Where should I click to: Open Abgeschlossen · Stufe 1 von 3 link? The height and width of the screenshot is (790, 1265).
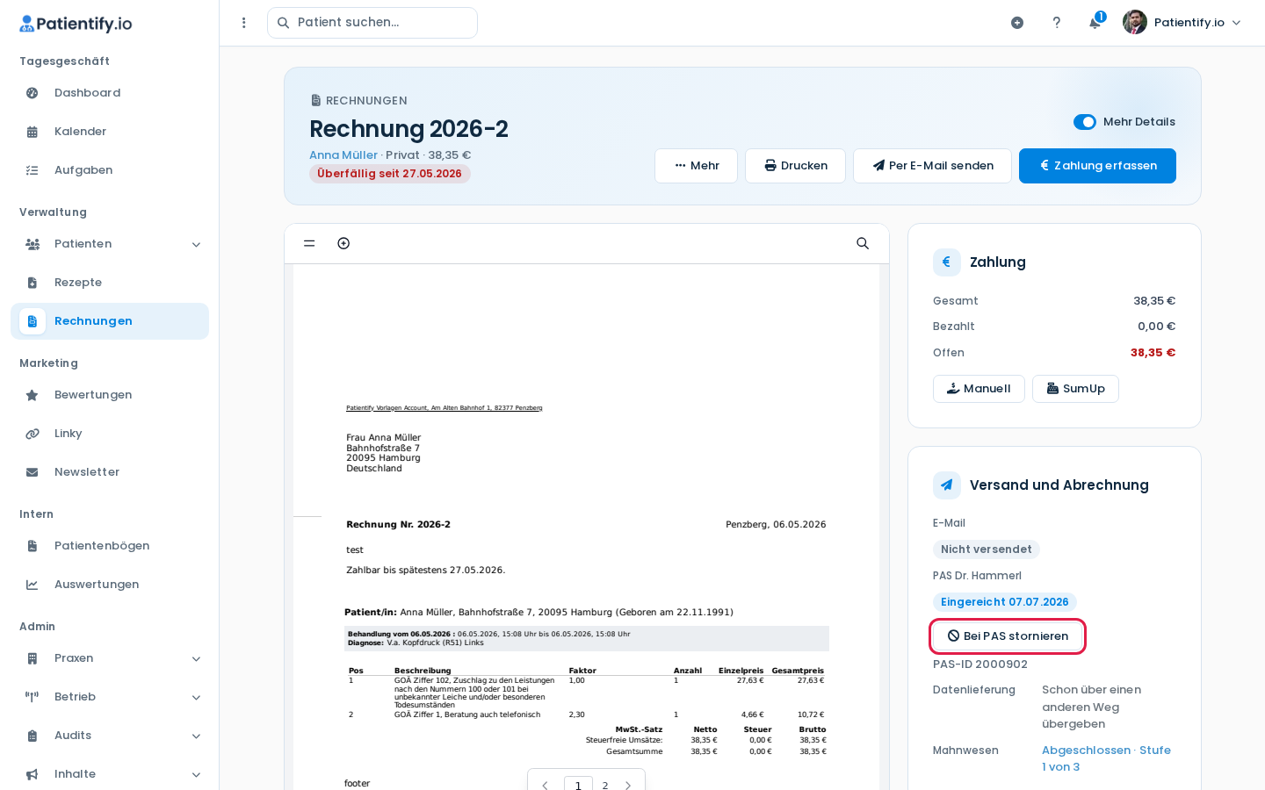[1106, 758]
